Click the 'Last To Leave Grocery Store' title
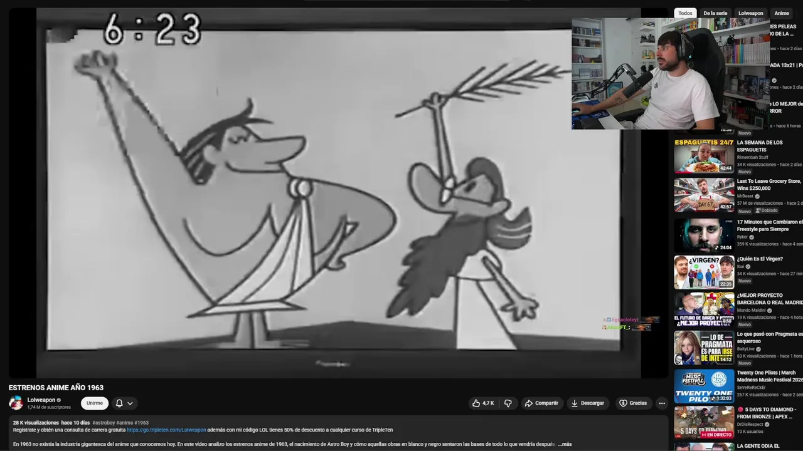803x451 pixels. pyautogui.click(x=770, y=185)
